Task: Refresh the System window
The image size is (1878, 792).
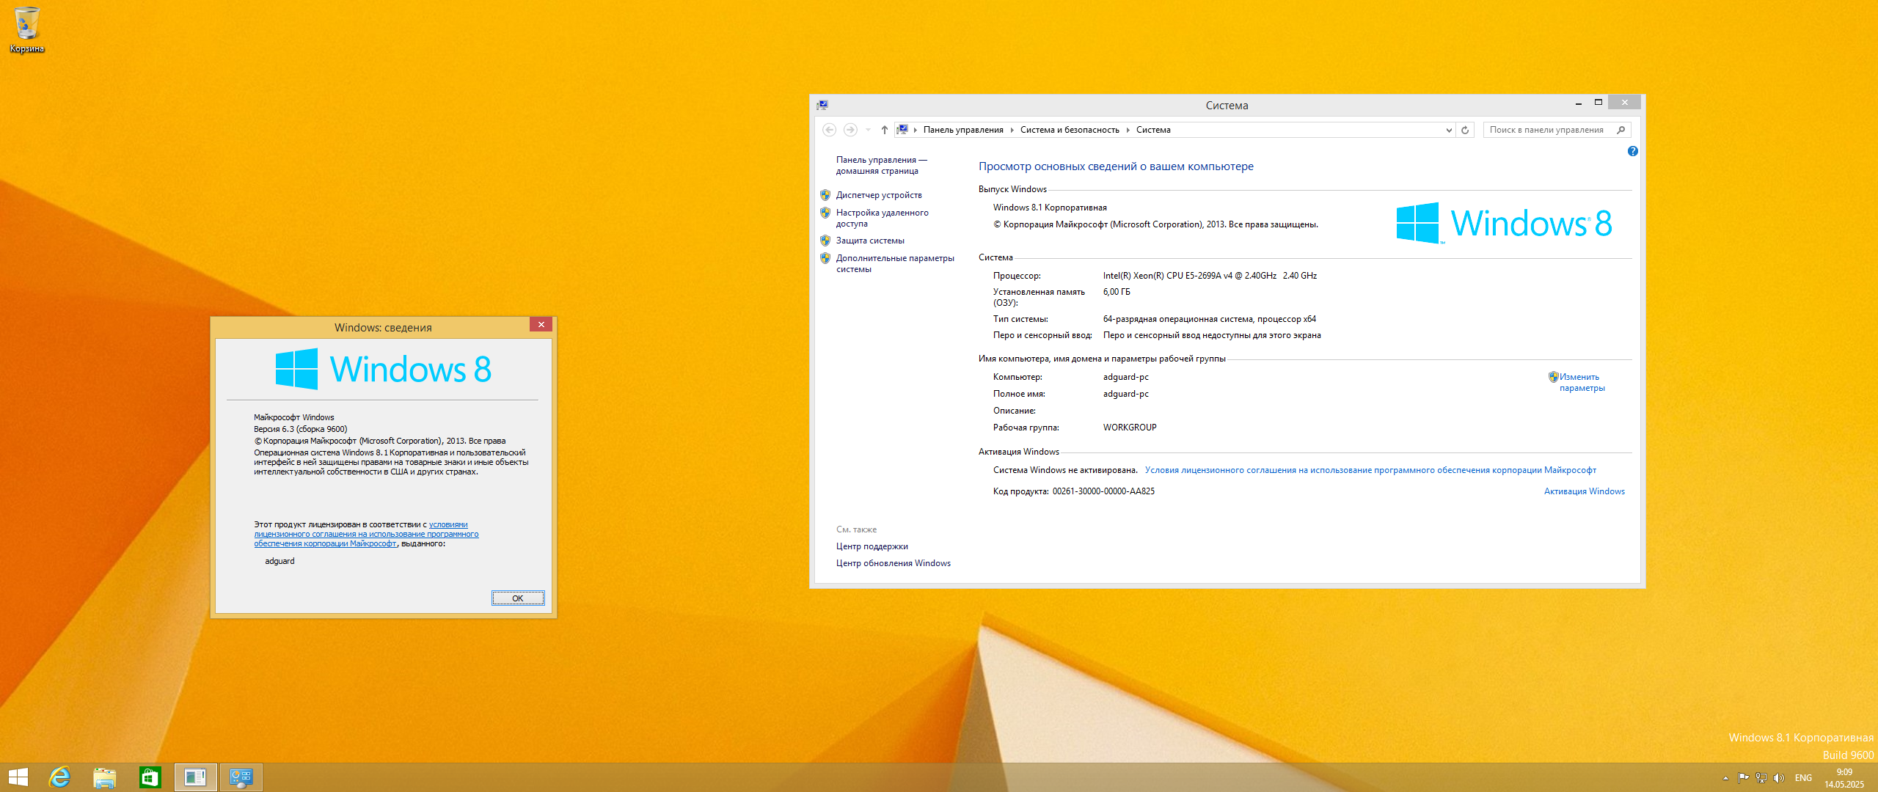Action: pos(1465,130)
